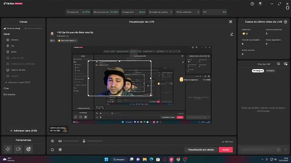Click the viewer count badge under the title

[53, 40]
